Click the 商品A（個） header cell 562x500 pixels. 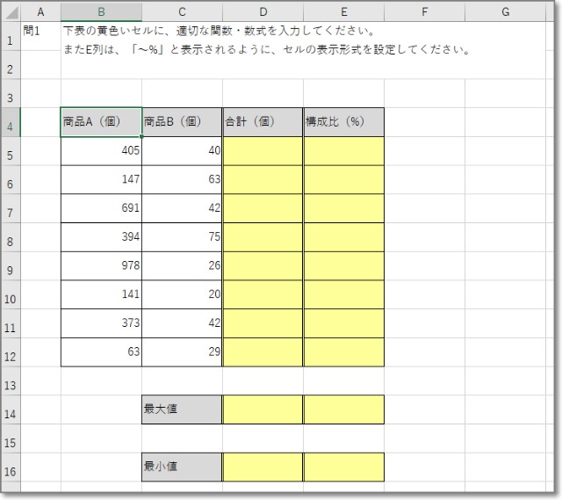click(x=101, y=123)
